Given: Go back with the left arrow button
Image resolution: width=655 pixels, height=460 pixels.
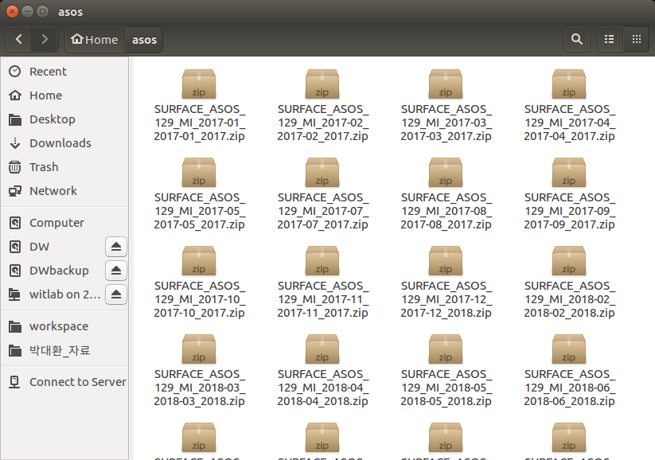Looking at the screenshot, I should (x=19, y=39).
